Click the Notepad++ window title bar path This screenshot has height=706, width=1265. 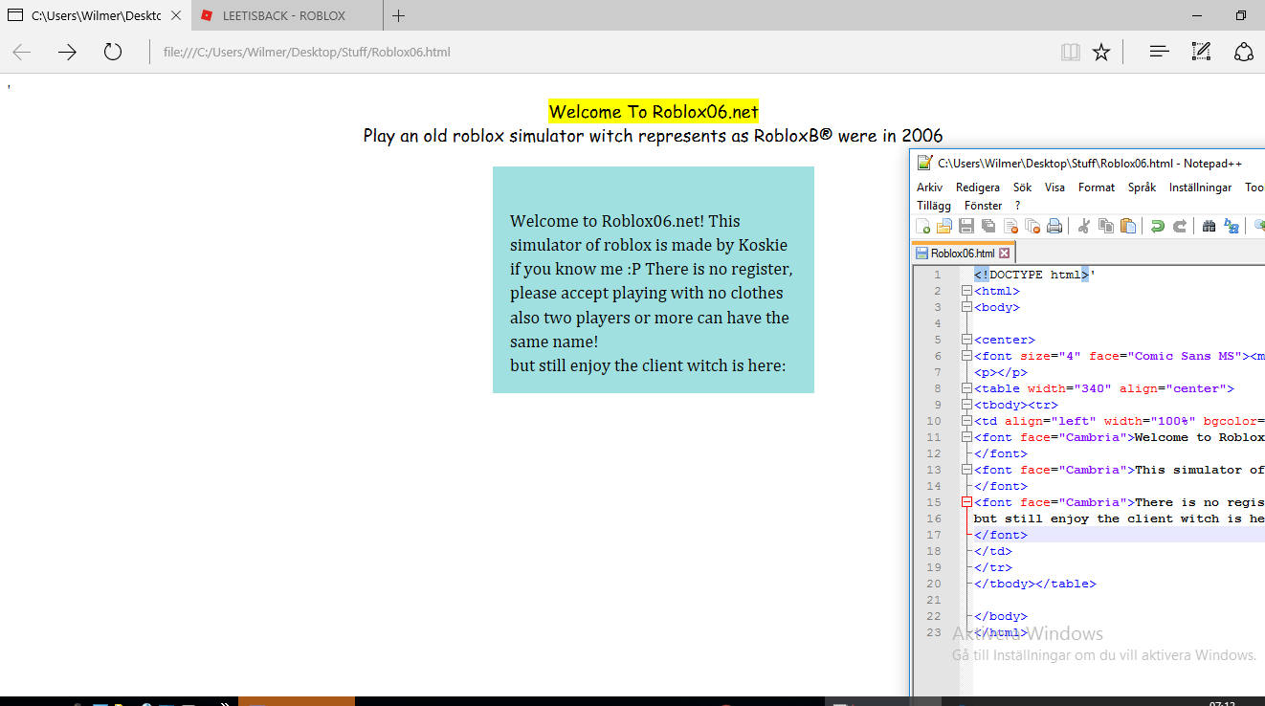point(1090,164)
